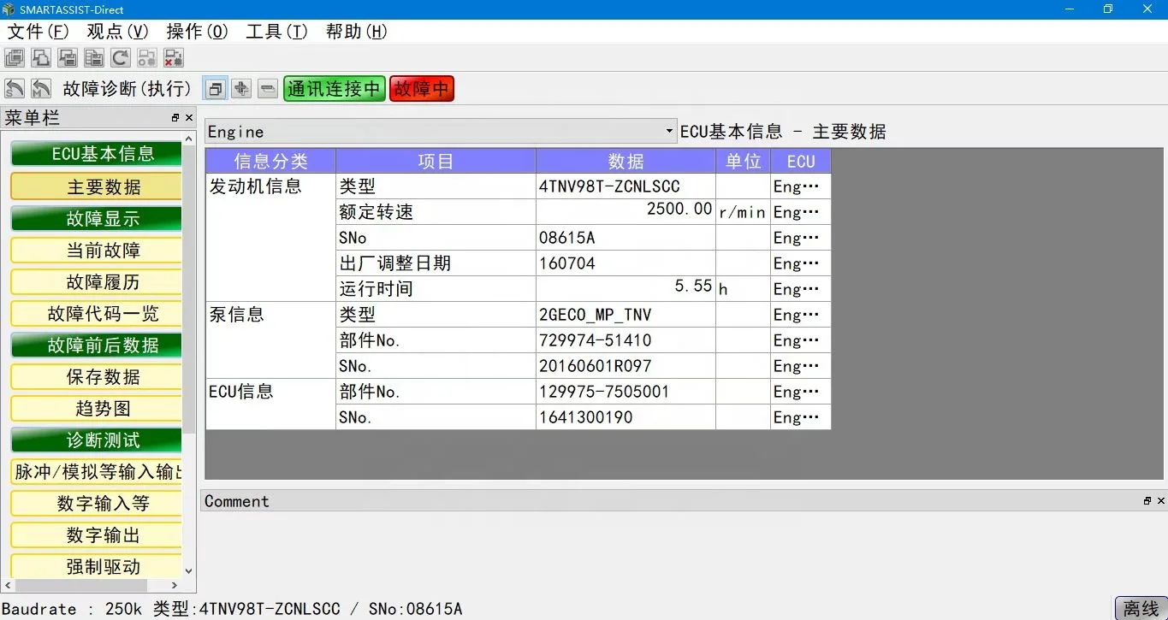Click the 信息分类 column header
Viewport: 1168px width, 620px height.
coord(270,161)
